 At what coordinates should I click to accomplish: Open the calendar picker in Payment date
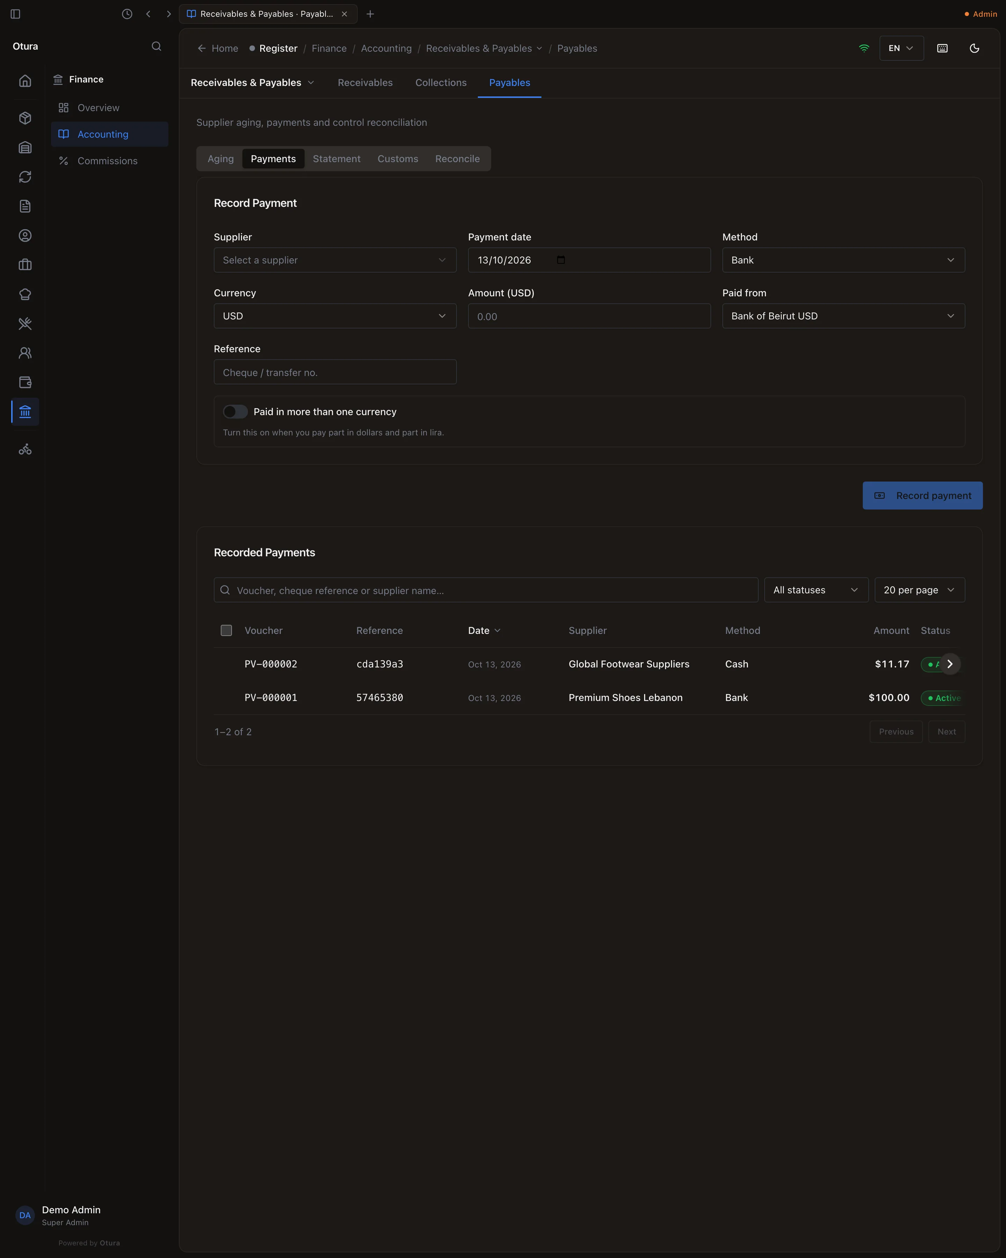coord(561,260)
